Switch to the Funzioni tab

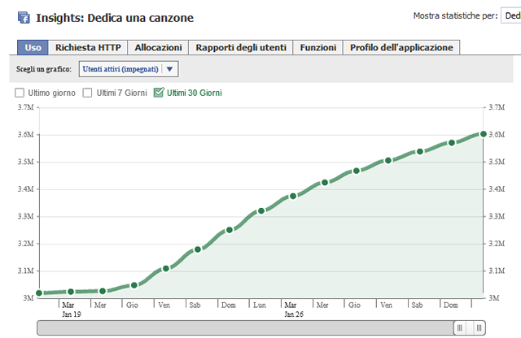pos(318,47)
